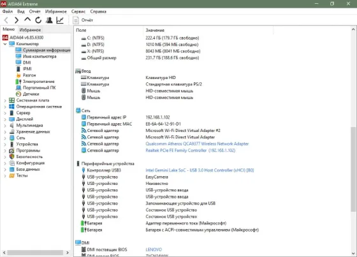The width and height of the screenshot is (357, 257).
Task: Click the sidebar horizontal scrollbar thumb
Action: pyautogui.click(x=35, y=253)
